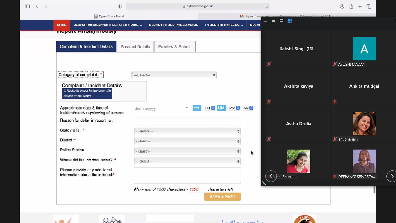Image resolution: width=396 pixels, height=223 pixels.
Task: Open the Preview & Submit tab
Action: [x=175, y=47]
